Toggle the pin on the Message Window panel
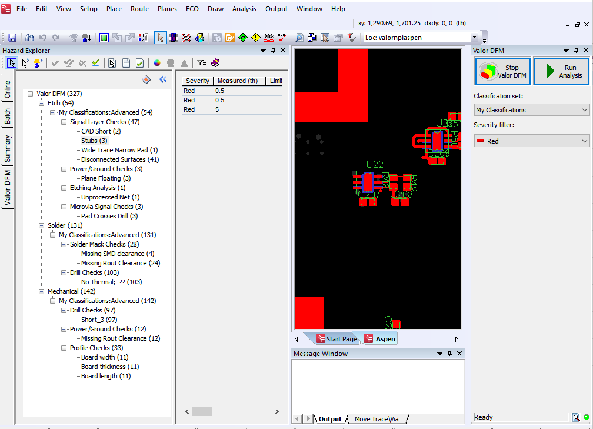This screenshot has width=593, height=429. (x=449, y=354)
